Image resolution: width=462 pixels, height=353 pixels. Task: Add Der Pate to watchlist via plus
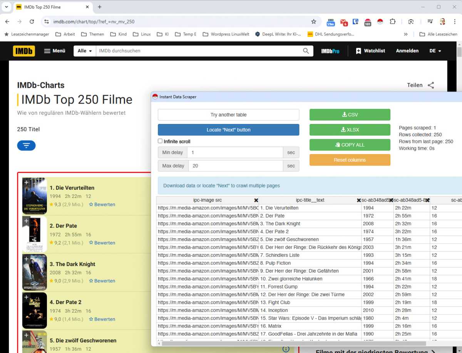[x=27, y=221]
